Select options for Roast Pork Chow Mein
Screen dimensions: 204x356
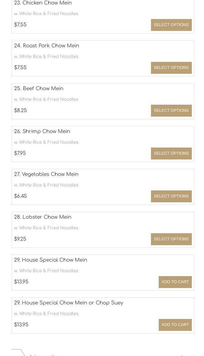click(x=171, y=68)
